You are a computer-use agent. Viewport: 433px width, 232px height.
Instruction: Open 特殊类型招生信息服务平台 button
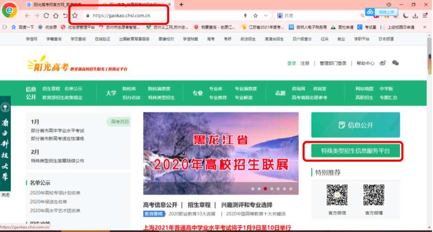pyautogui.click(x=356, y=151)
